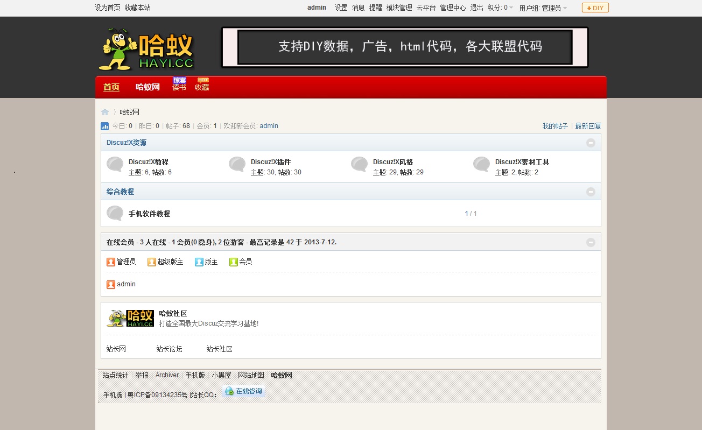Collapse the Discuz!X资源 category

pos(591,143)
